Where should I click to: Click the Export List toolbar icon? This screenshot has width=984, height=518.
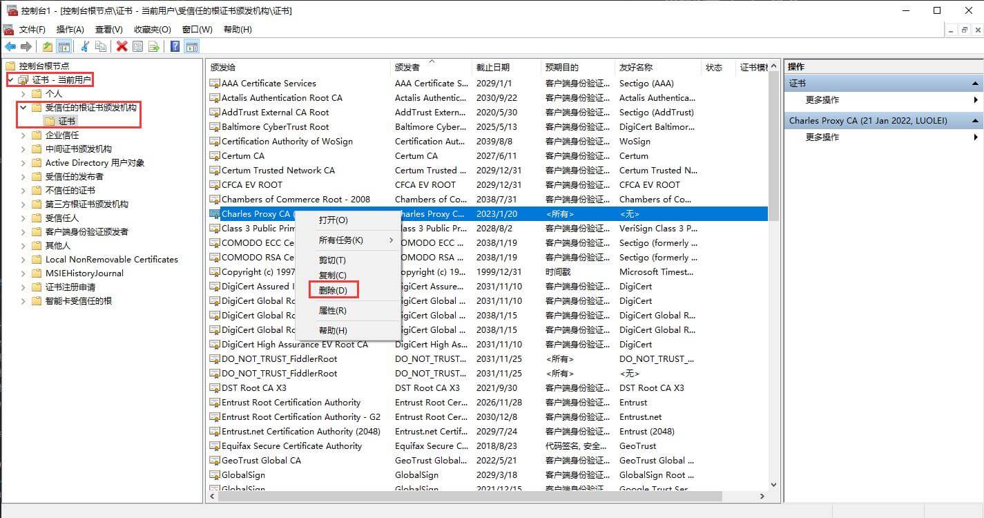click(154, 46)
